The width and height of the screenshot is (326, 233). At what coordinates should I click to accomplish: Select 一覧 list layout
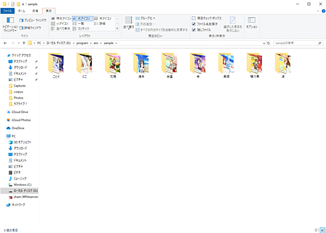[78, 24]
